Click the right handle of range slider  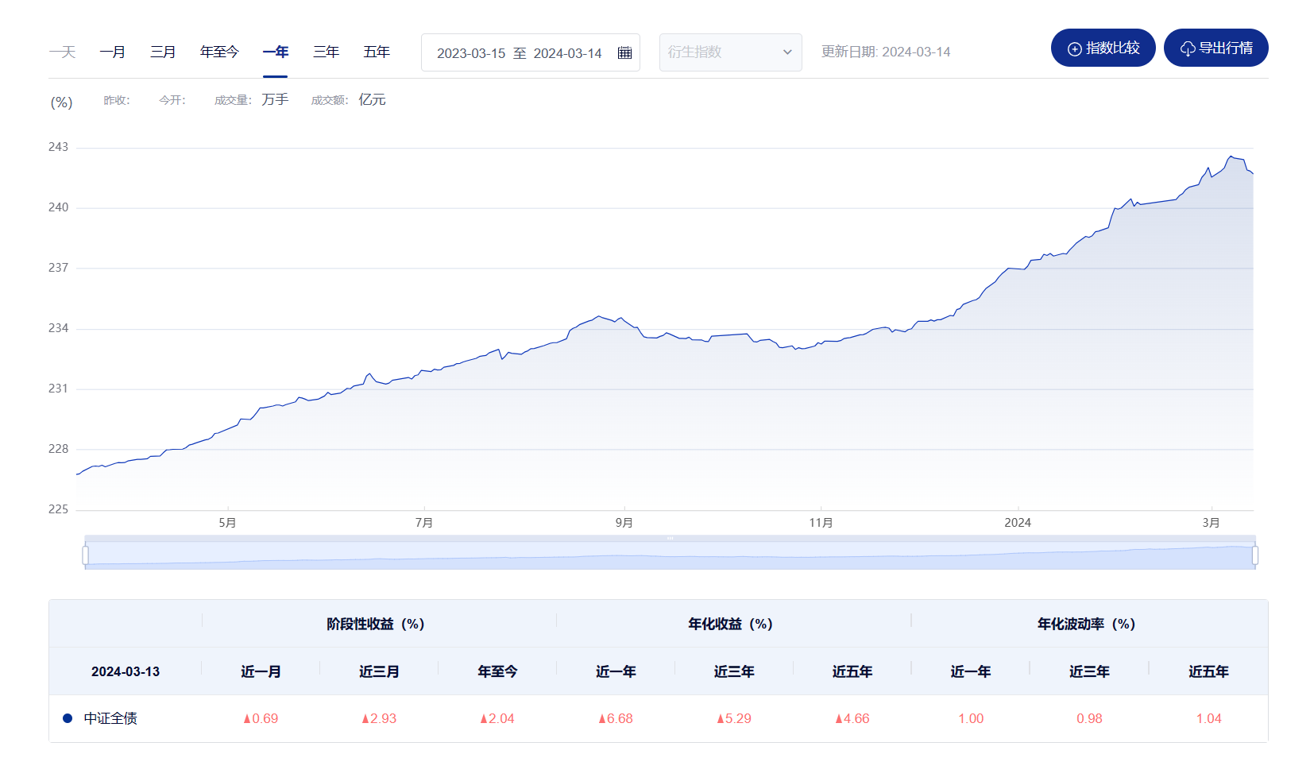(1254, 555)
